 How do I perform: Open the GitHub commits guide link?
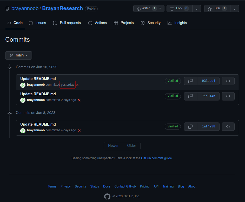coord(156,158)
